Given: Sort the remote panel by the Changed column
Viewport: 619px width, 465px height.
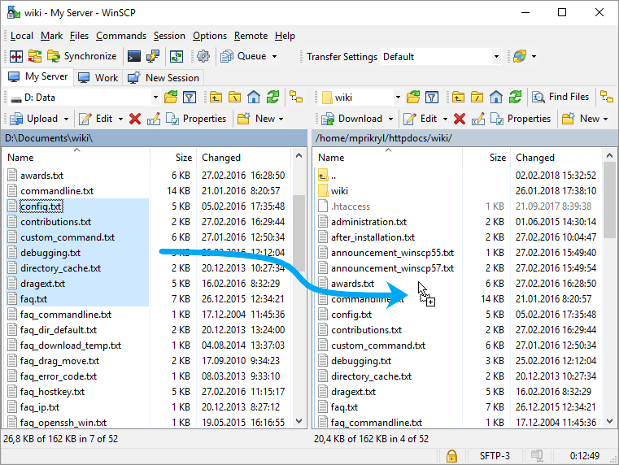Looking at the screenshot, I should coord(535,158).
